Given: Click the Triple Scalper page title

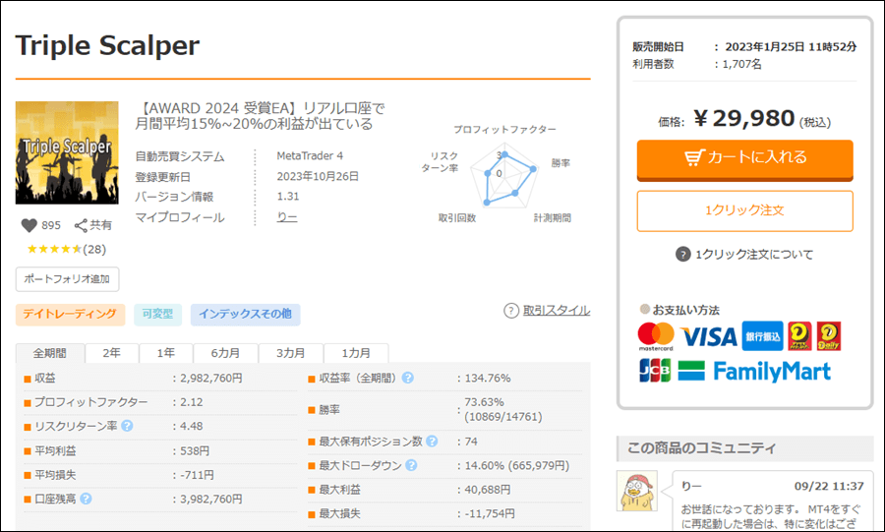Looking at the screenshot, I should pyautogui.click(x=107, y=45).
